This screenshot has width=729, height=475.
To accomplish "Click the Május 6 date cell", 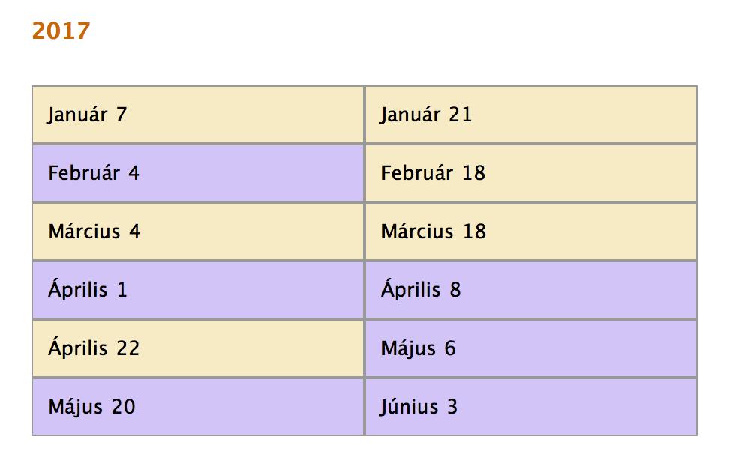I will (x=531, y=348).
